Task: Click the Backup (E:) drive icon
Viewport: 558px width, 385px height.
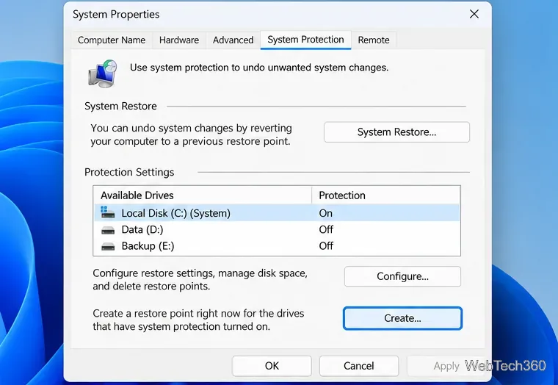Action: click(108, 246)
